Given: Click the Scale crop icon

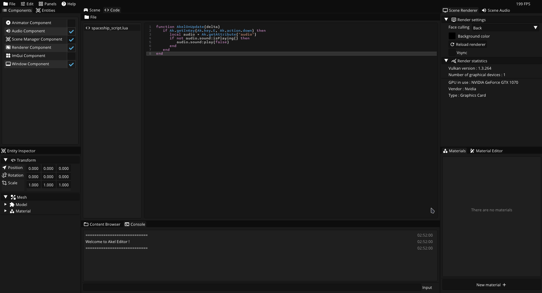Looking at the screenshot, I should click(x=4, y=183).
